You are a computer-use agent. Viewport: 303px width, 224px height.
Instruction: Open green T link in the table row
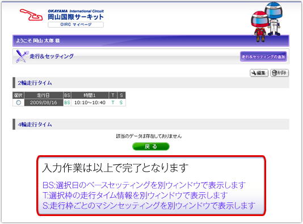pyautogui.click(x=113, y=102)
